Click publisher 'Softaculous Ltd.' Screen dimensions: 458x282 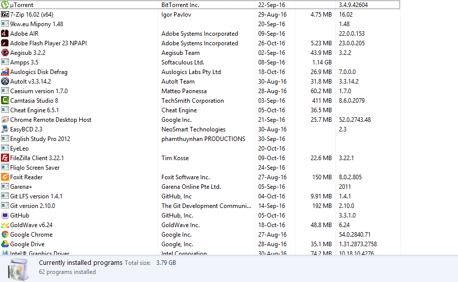coord(183,62)
